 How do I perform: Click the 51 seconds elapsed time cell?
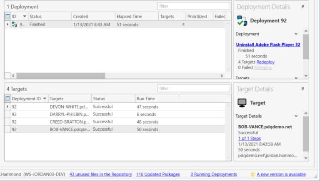click(x=127, y=25)
